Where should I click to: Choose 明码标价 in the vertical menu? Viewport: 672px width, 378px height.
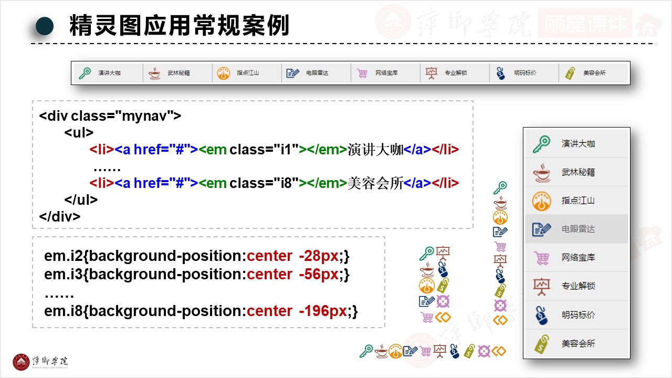pyautogui.click(x=577, y=315)
